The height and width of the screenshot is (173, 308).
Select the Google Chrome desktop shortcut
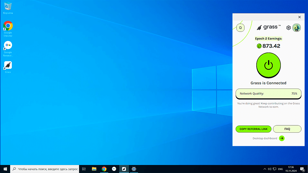point(8,29)
